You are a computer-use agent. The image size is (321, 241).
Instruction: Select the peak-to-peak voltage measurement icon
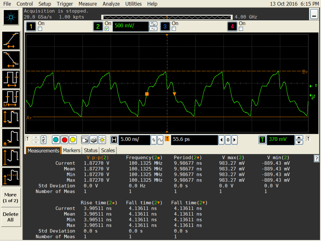click(11, 118)
